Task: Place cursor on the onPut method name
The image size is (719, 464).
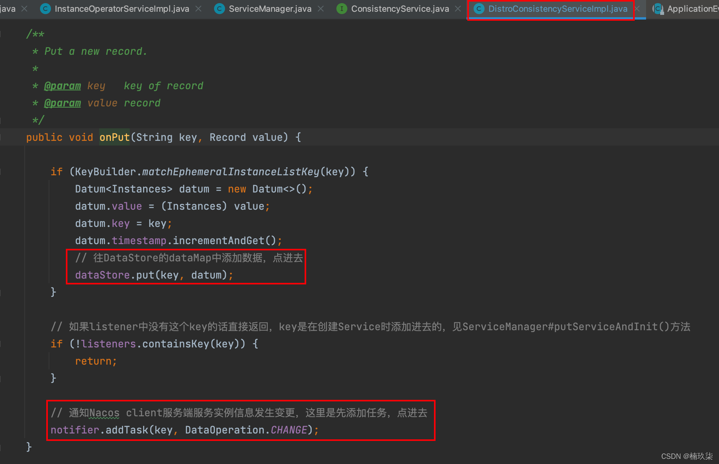Action: pyautogui.click(x=114, y=137)
